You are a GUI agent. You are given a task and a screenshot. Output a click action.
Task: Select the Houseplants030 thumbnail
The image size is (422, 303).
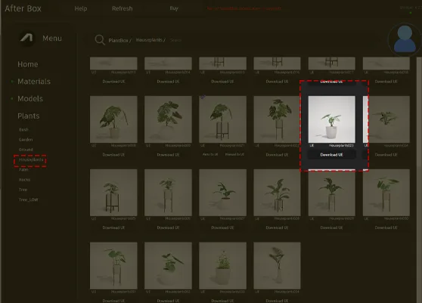(386, 193)
